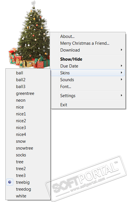Open the Skins submenu item
127x202 pixels.
pyautogui.click(x=88, y=73)
